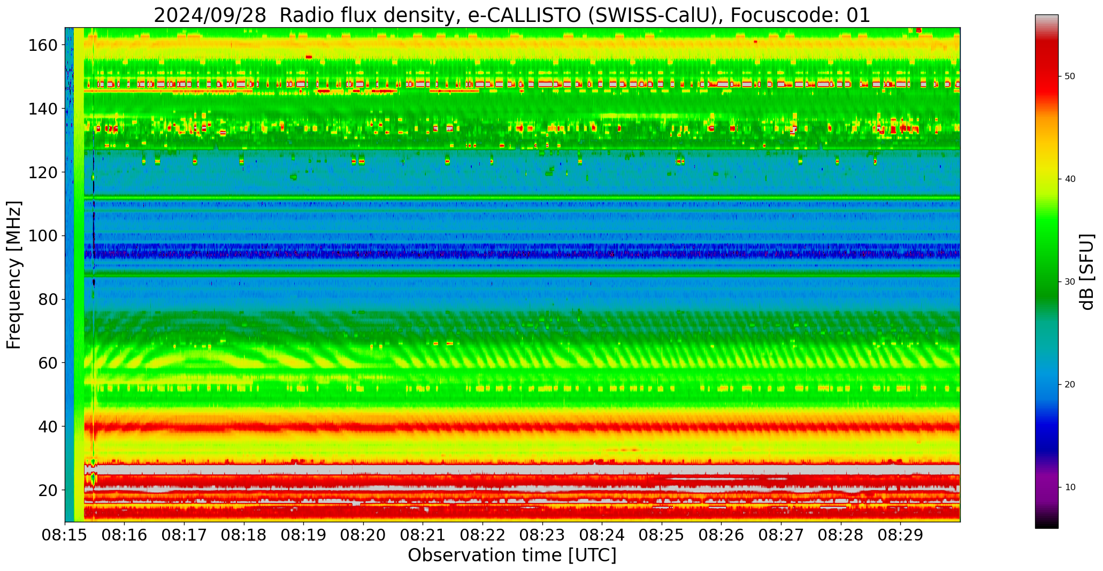Click the colorbar tick label 50
The height and width of the screenshot is (571, 1103).
1070,77
